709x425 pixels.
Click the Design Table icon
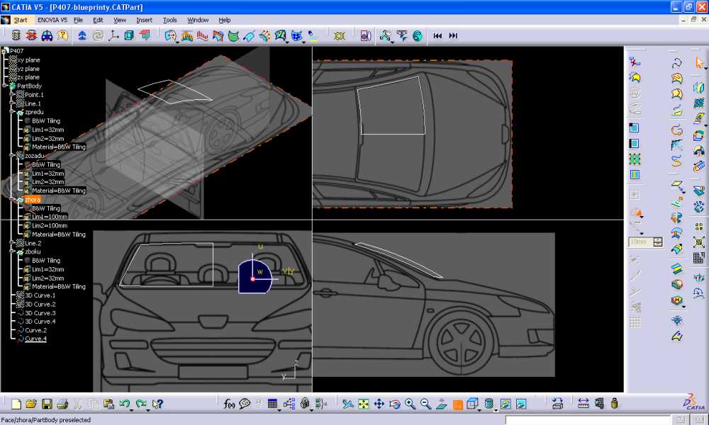pos(272,404)
